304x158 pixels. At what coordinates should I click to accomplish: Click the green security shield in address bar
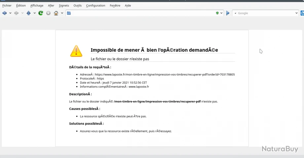pyautogui.click(x=217, y=13)
